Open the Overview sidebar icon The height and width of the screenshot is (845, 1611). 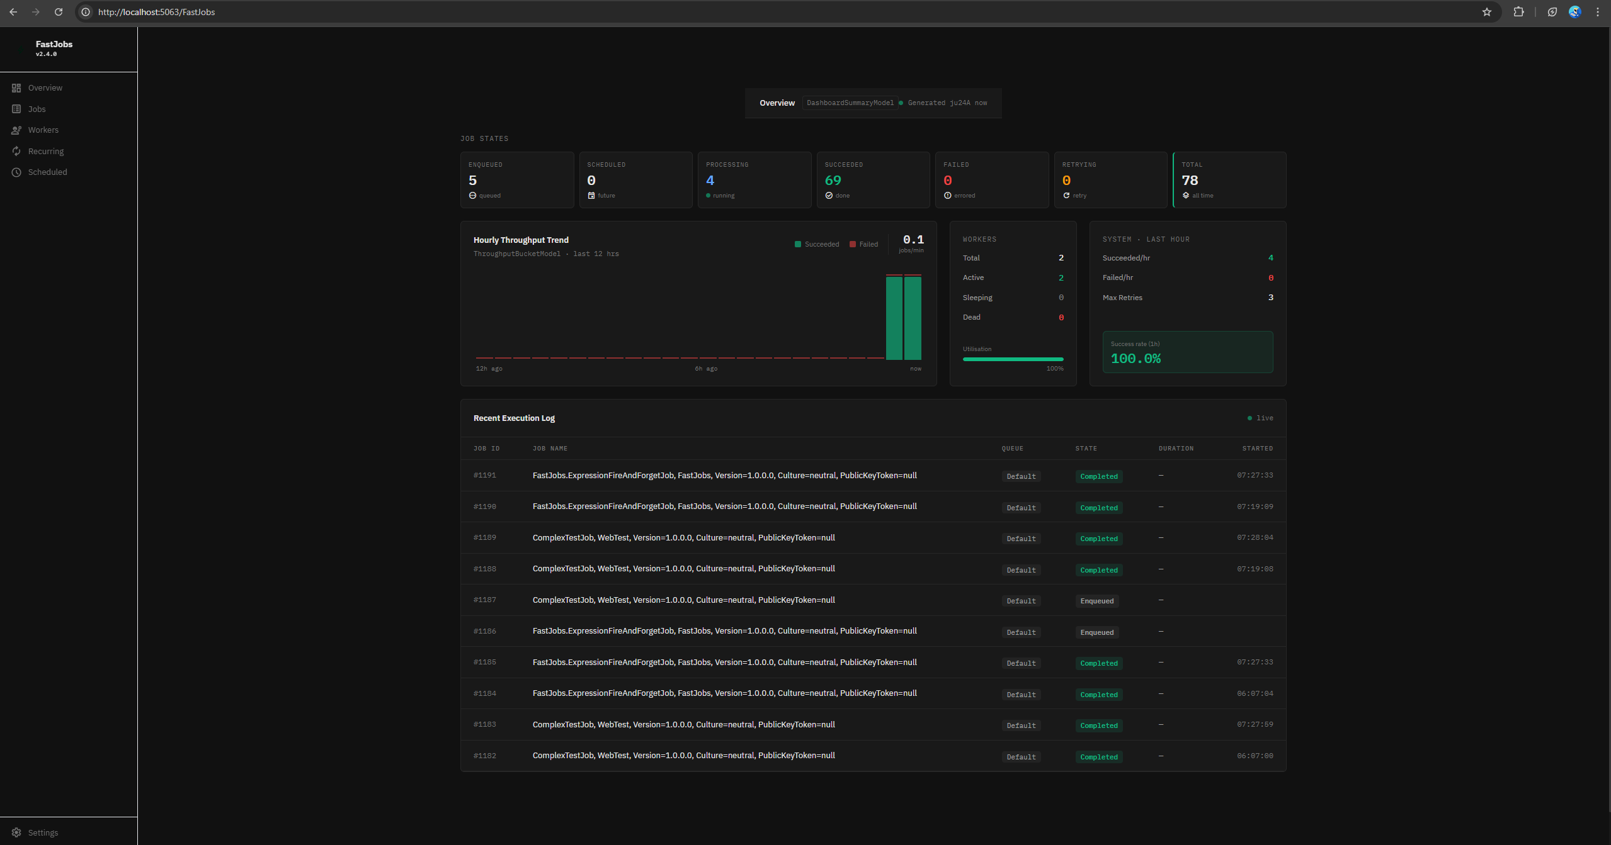(x=16, y=88)
